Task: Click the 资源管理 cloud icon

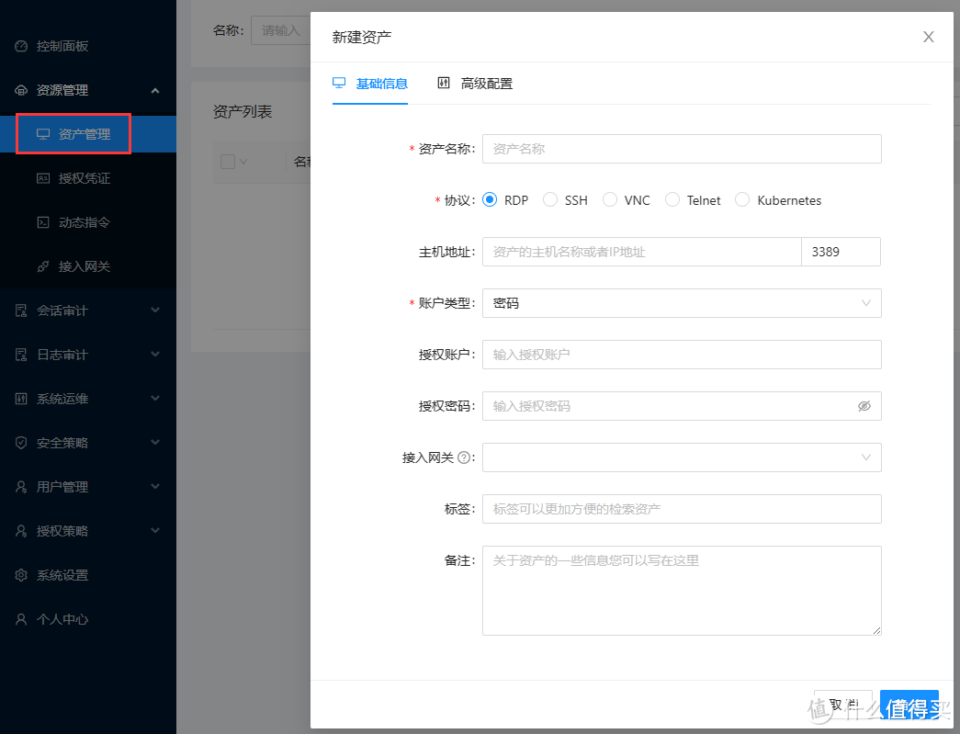Action: point(21,90)
